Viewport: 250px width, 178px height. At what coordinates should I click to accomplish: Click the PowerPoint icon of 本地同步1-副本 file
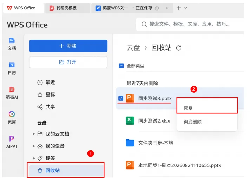coord(130,165)
